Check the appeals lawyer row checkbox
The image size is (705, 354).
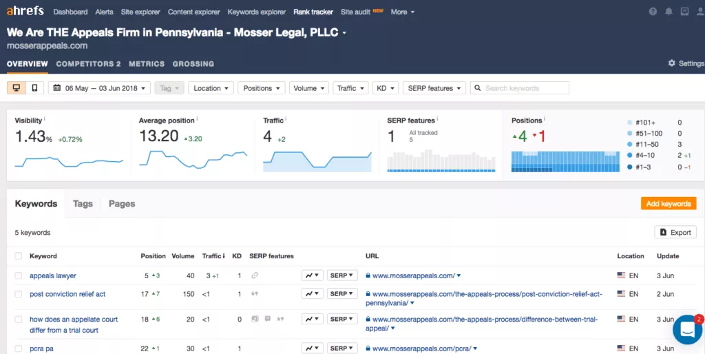[19, 275]
